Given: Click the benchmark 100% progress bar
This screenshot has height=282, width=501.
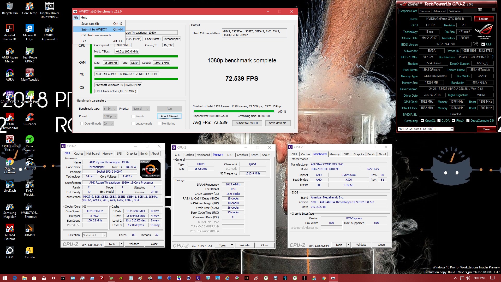Looking at the screenshot, I should coord(234,111).
